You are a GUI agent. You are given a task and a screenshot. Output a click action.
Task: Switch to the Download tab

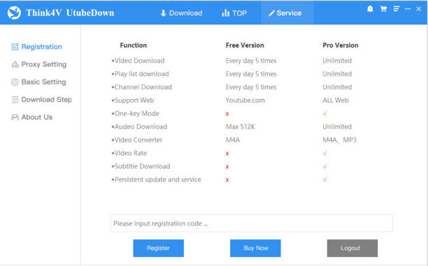pos(182,13)
